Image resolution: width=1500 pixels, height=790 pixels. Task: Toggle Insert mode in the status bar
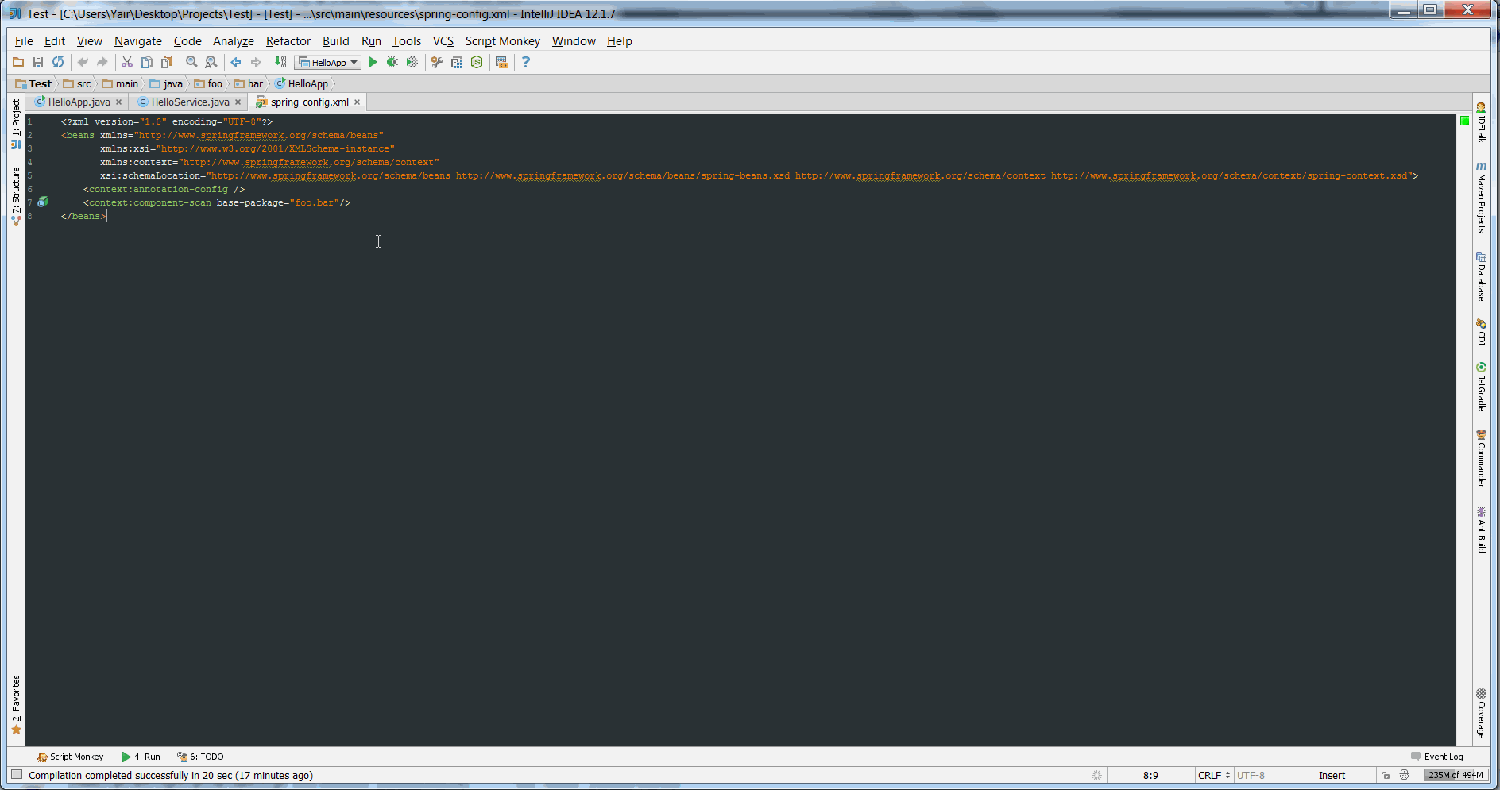[x=1332, y=776]
